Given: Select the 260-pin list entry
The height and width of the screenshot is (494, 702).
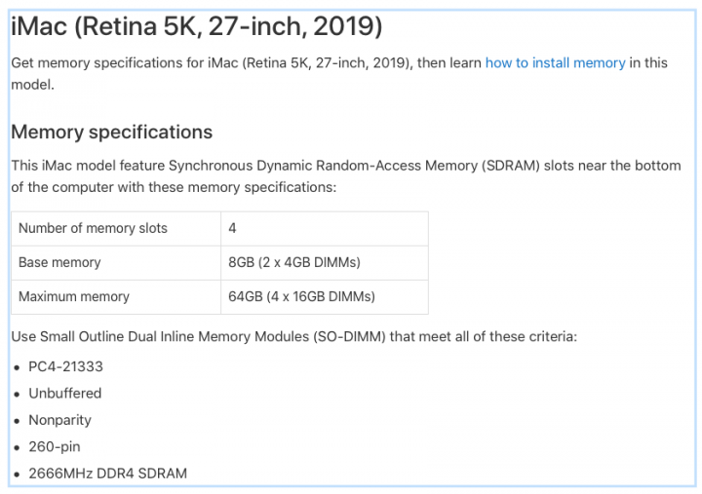Looking at the screenshot, I should (x=55, y=446).
